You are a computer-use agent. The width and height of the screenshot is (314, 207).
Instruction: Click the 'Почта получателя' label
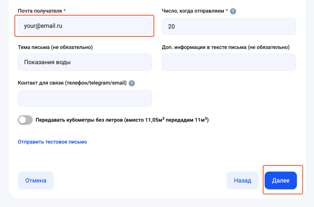(40, 11)
